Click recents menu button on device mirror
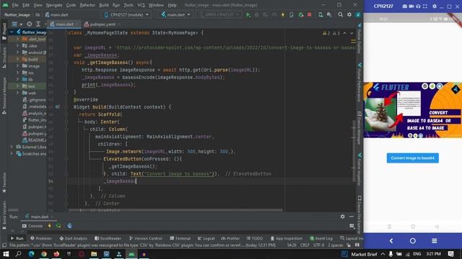The image size is (462, 259). click(x=435, y=241)
